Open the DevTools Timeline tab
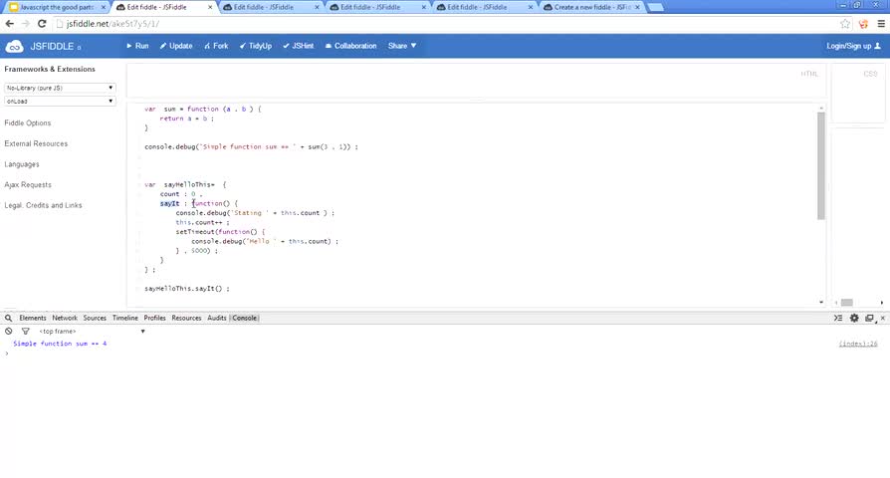Image resolution: width=890 pixels, height=478 pixels. (124, 318)
